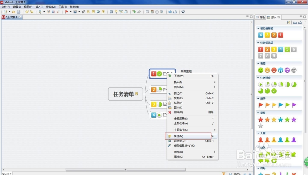This screenshot has width=308, height=175.
Task: Select the purple person marker
Action: [294, 140]
